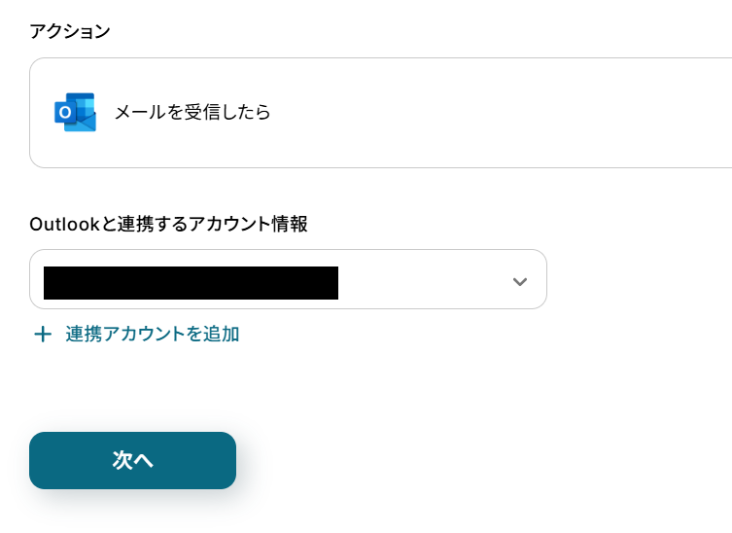The image size is (732, 533).
Task: Click the plus icon for adding account
Action: click(42, 335)
